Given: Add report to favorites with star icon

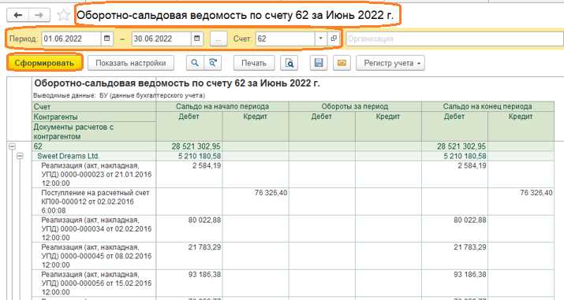Looking at the screenshot, I should [x=64, y=15].
